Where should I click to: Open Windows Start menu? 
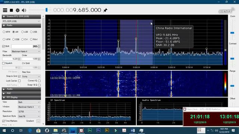[x=4, y=131]
